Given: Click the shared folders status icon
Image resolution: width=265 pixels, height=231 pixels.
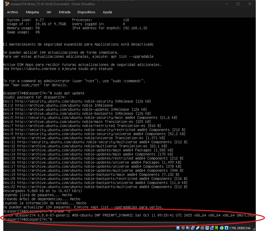Looking at the screenshot, I should click(202, 228).
